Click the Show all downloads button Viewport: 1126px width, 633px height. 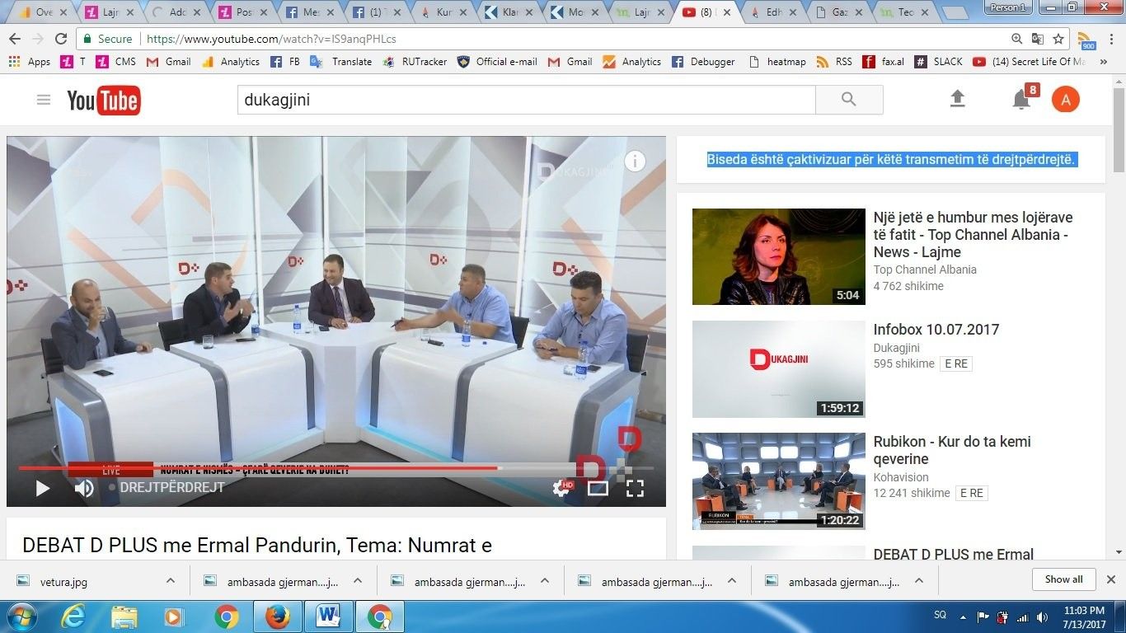pyautogui.click(x=1063, y=579)
